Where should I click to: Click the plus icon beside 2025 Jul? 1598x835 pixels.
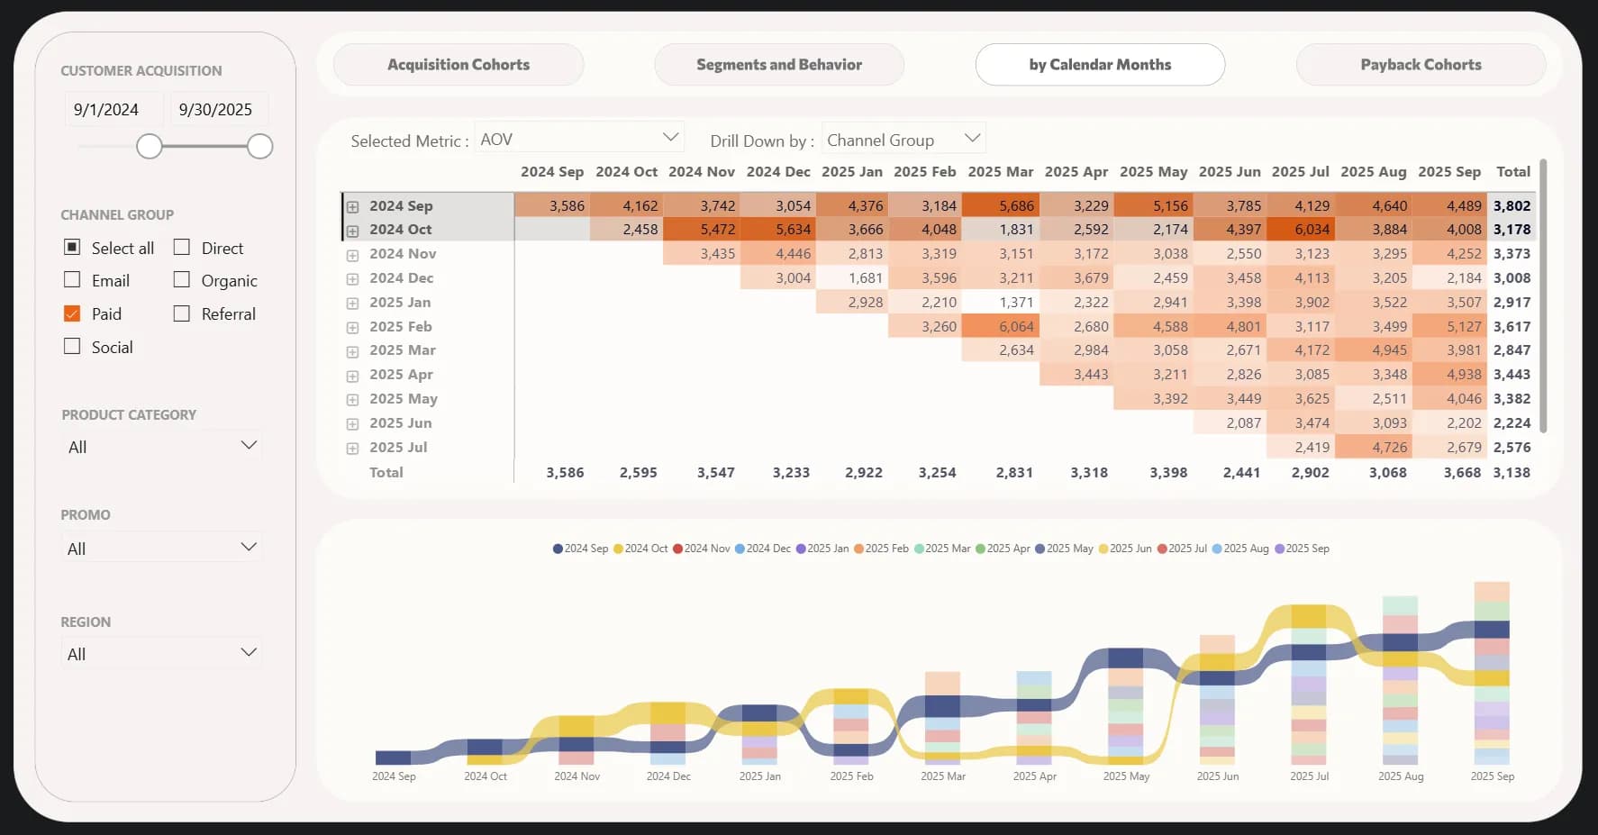coord(353,449)
